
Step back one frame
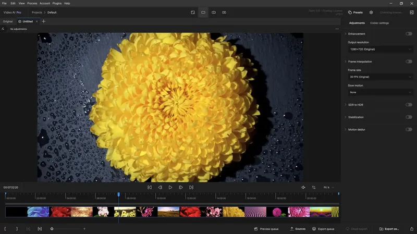point(160,187)
